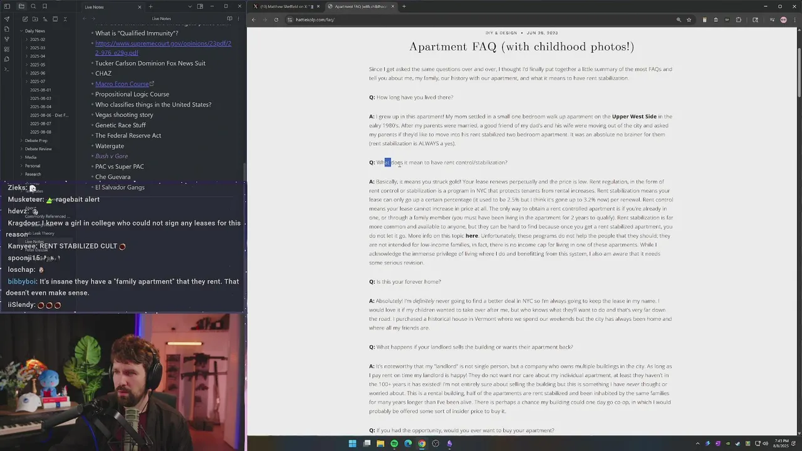802x451 pixels.
Task: Show hidden system tray icons
Action: (x=698, y=443)
